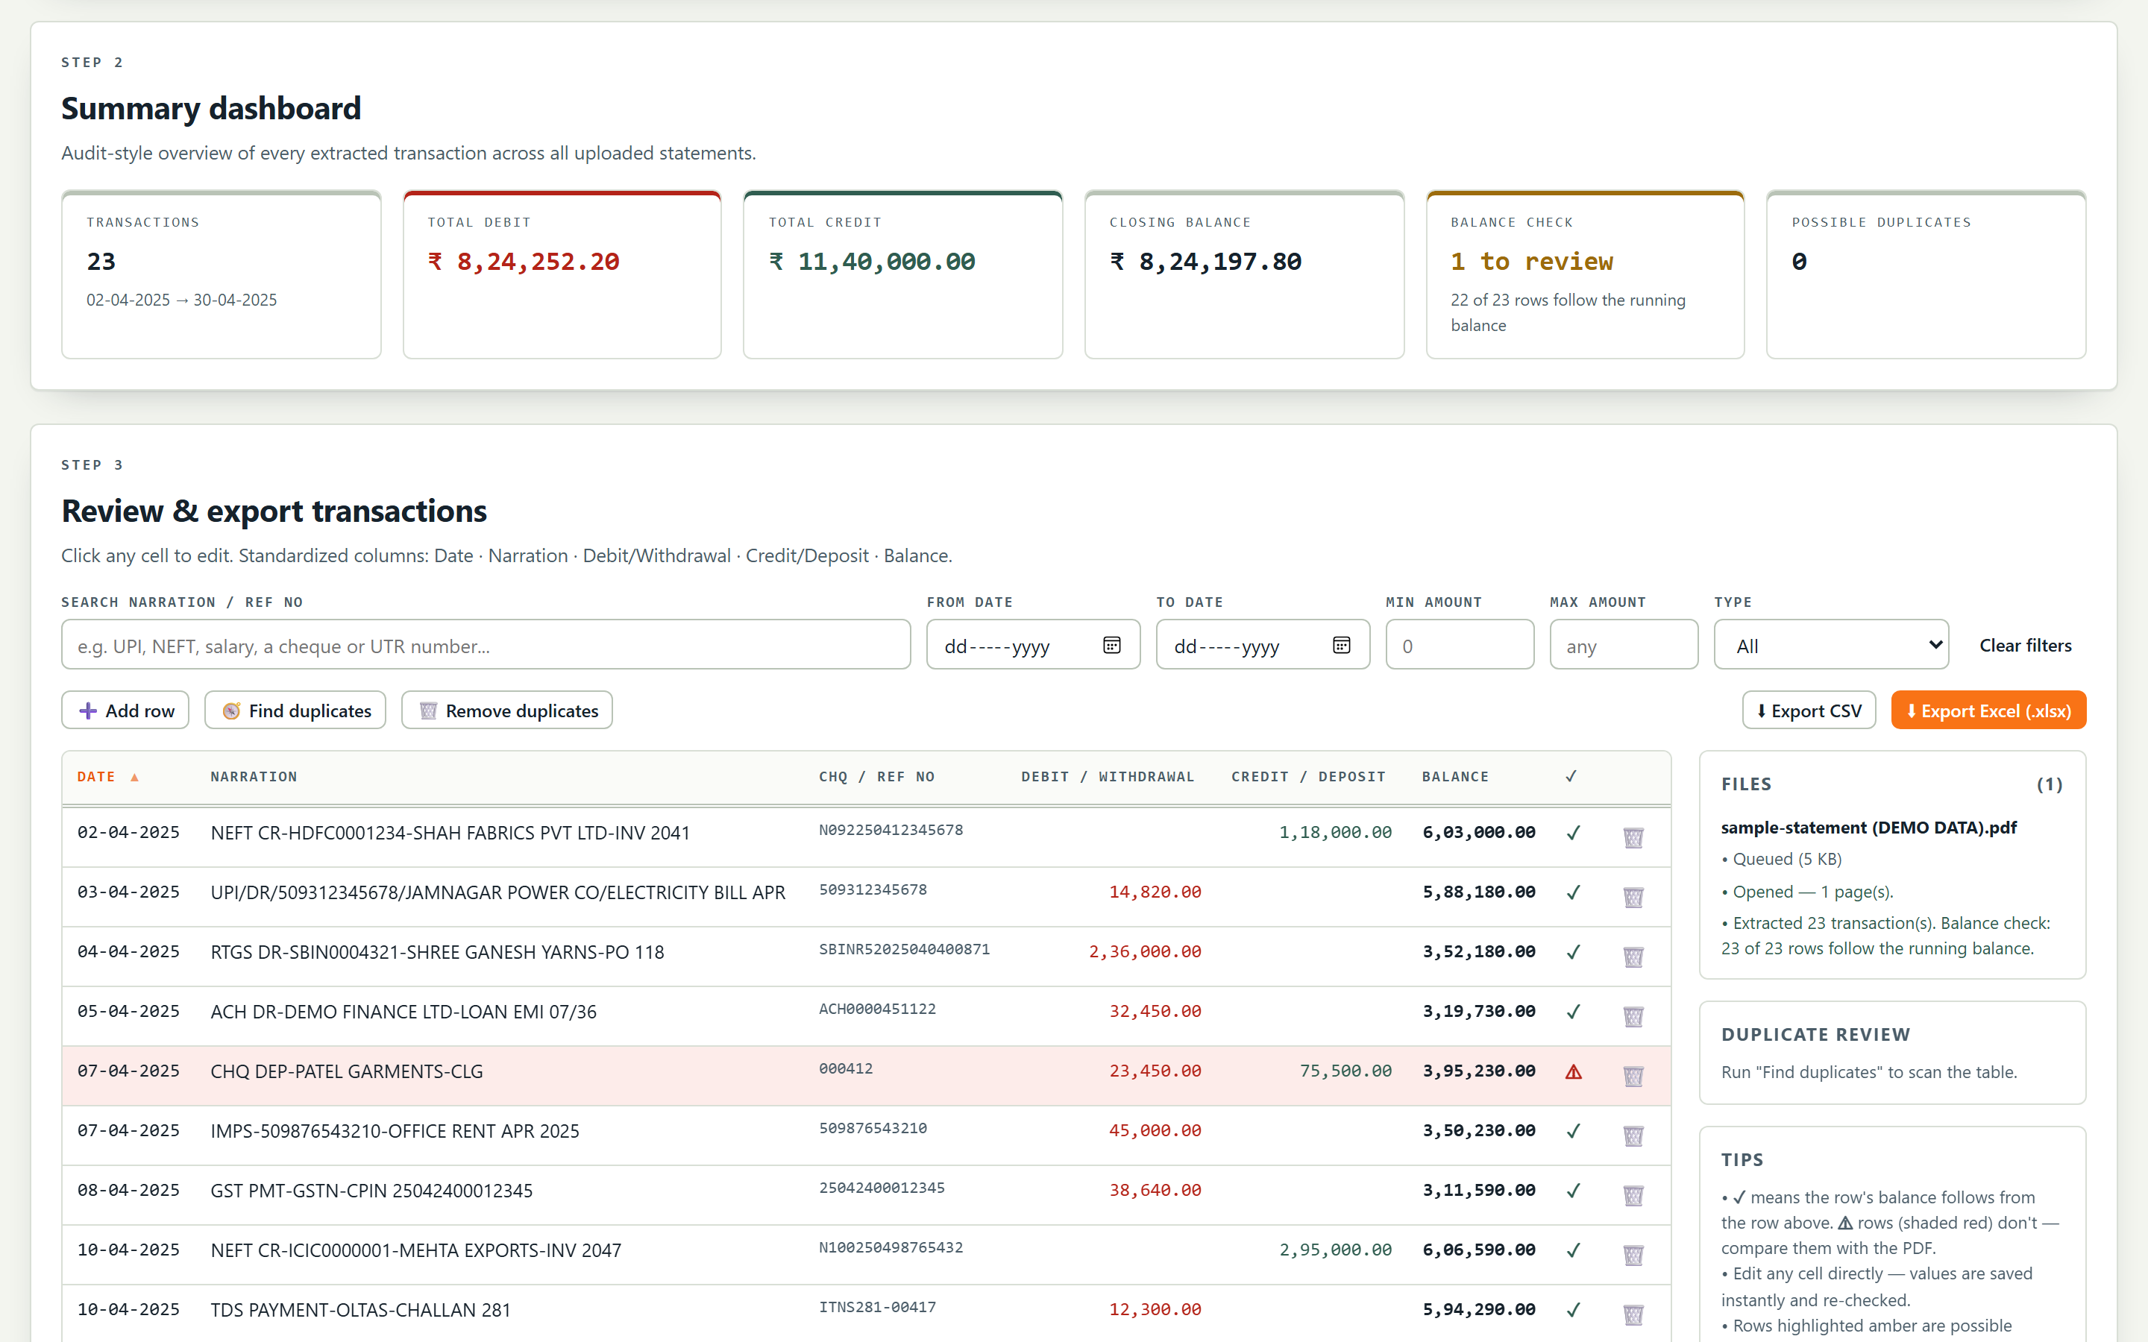Screen dimensions: 2148x1342
Task: Click the Chq / Ref No column header
Action: click(x=876, y=777)
